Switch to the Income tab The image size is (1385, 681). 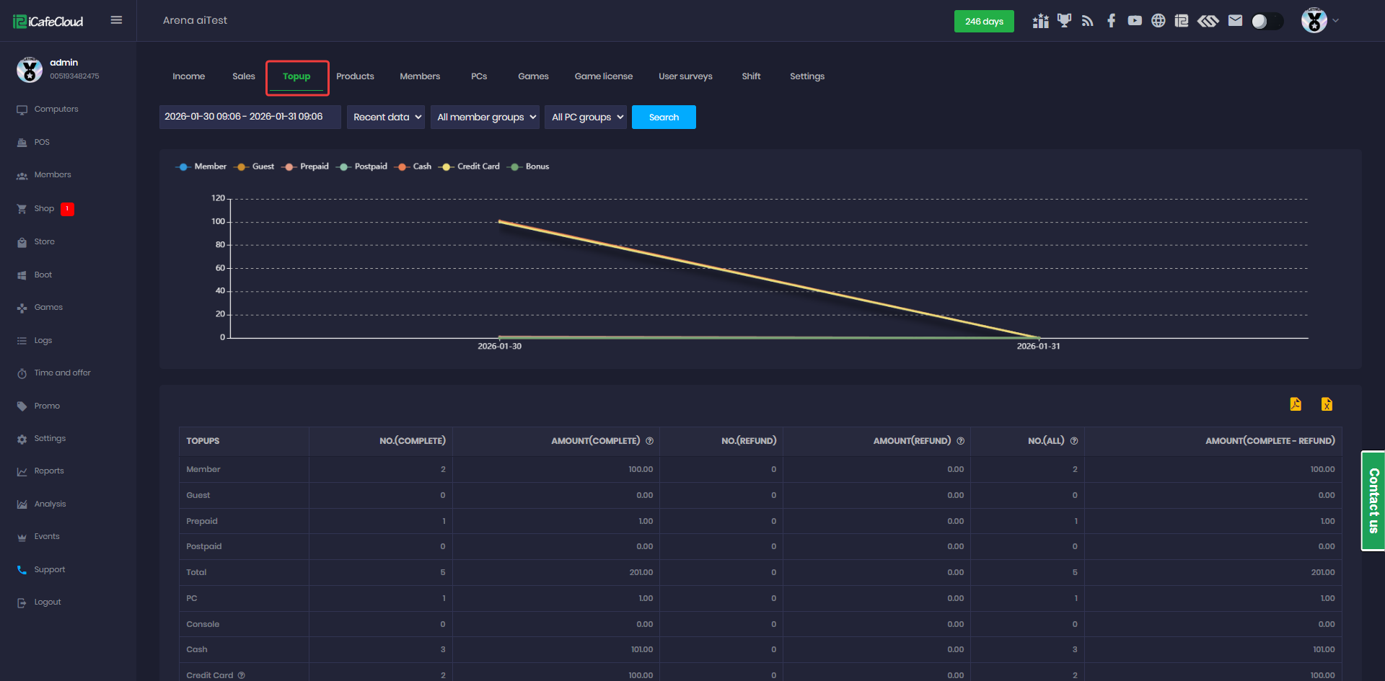tap(188, 76)
